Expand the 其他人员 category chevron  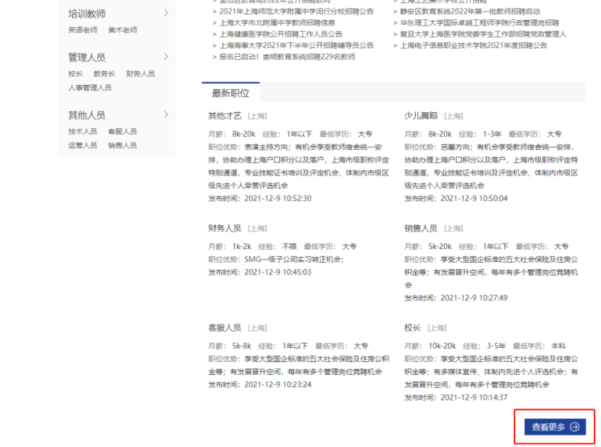[166, 115]
